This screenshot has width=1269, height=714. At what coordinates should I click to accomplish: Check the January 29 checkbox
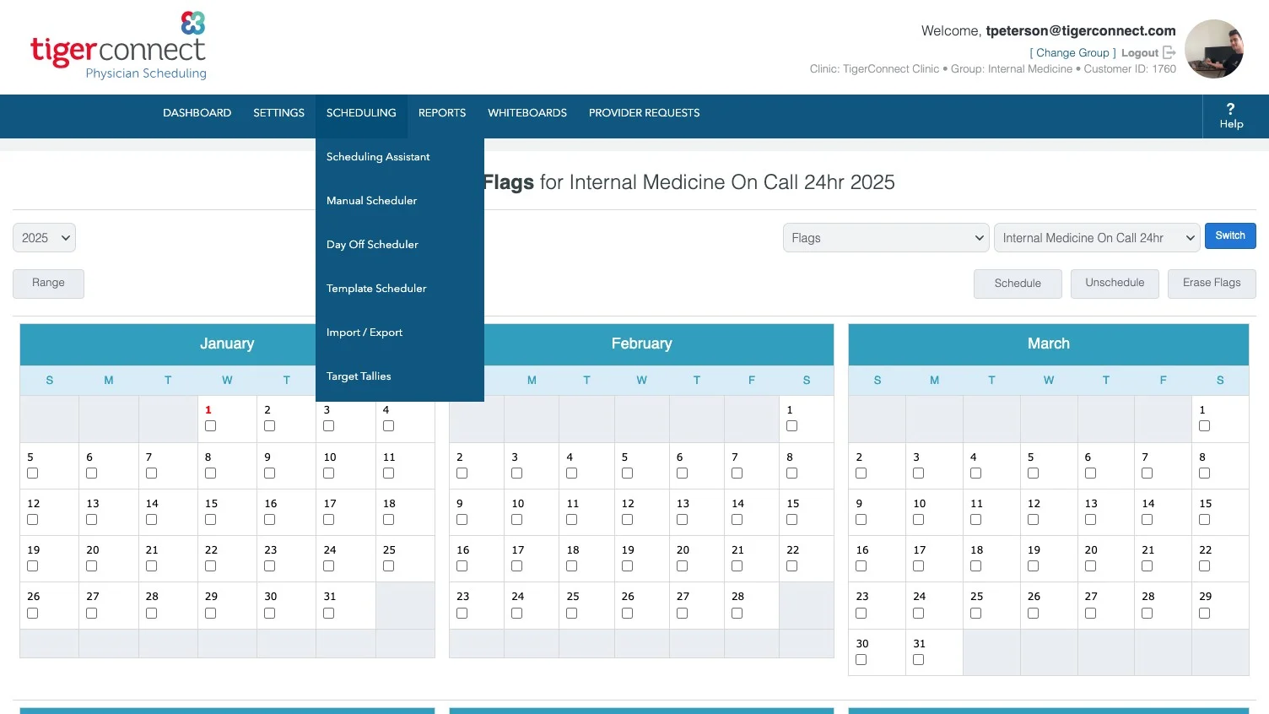point(210,614)
